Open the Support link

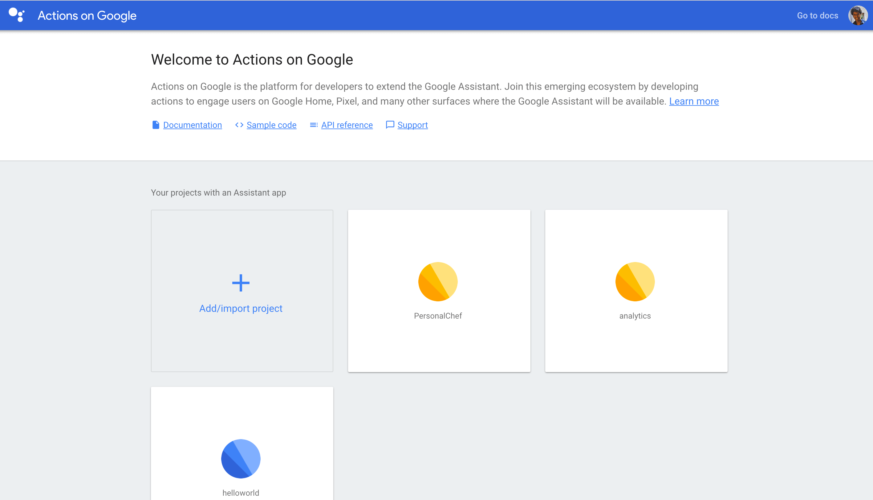tap(412, 125)
